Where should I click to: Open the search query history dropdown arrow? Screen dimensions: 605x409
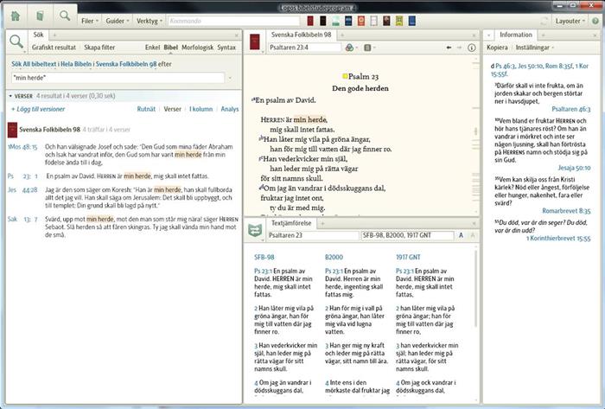231,78
